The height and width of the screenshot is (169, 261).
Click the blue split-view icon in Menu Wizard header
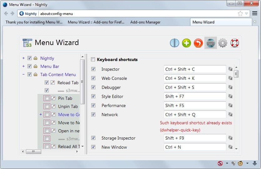click(174, 43)
